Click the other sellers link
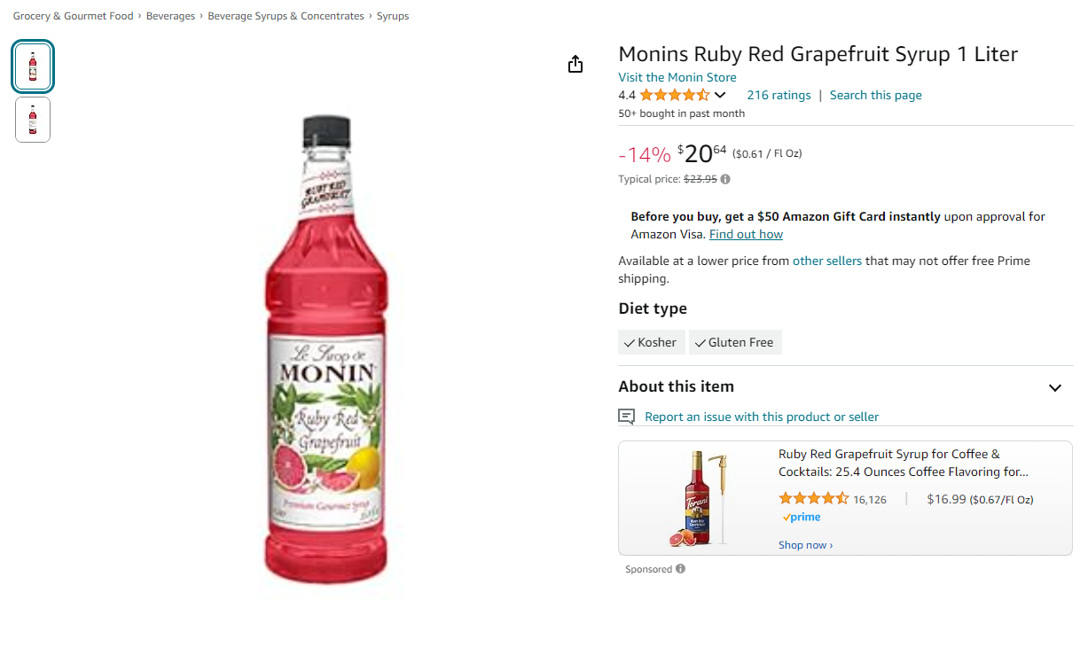The width and height of the screenshot is (1080, 647). tap(827, 261)
